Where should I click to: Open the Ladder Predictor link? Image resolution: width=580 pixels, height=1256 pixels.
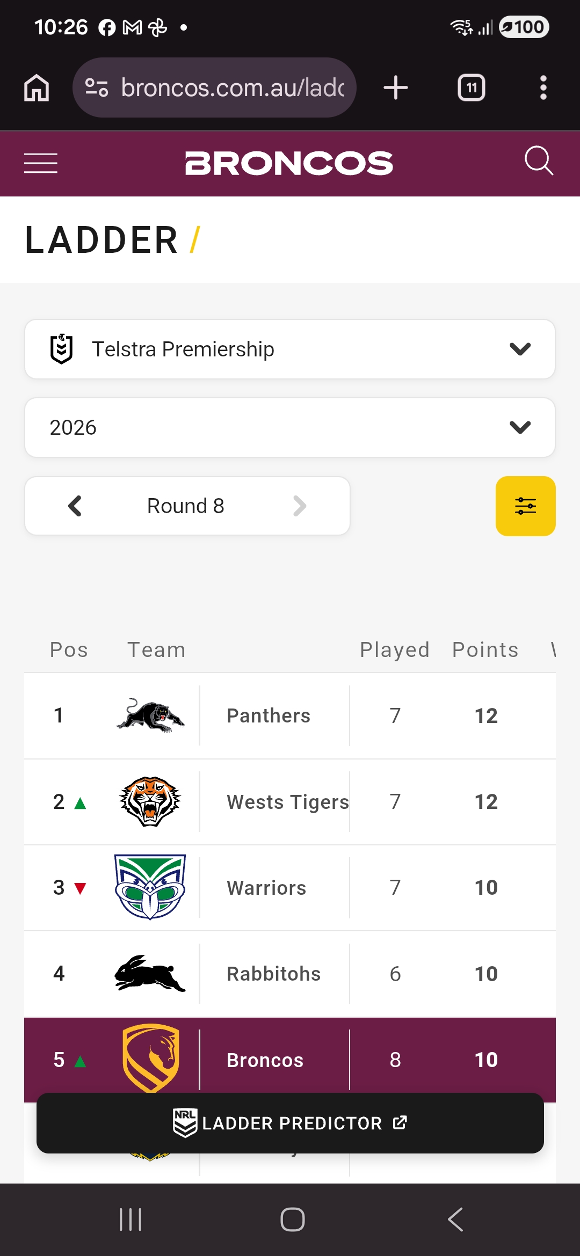click(290, 1123)
